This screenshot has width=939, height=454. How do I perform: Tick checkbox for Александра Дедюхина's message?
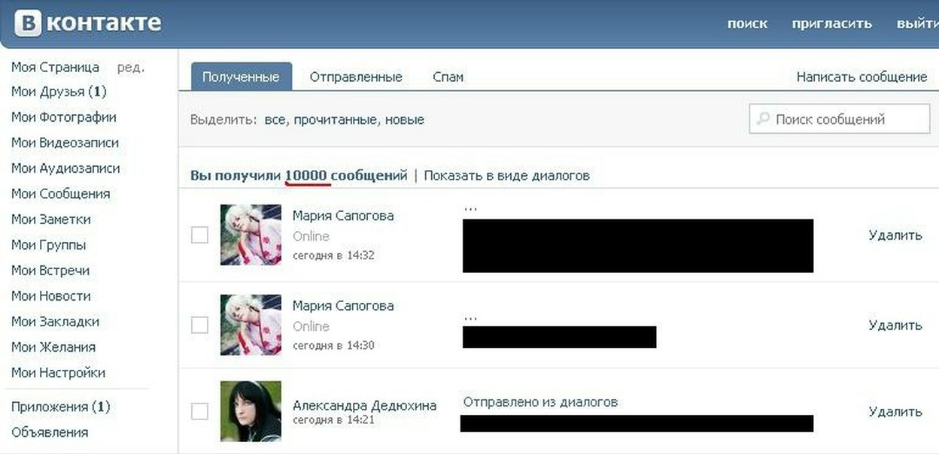coord(199,411)
